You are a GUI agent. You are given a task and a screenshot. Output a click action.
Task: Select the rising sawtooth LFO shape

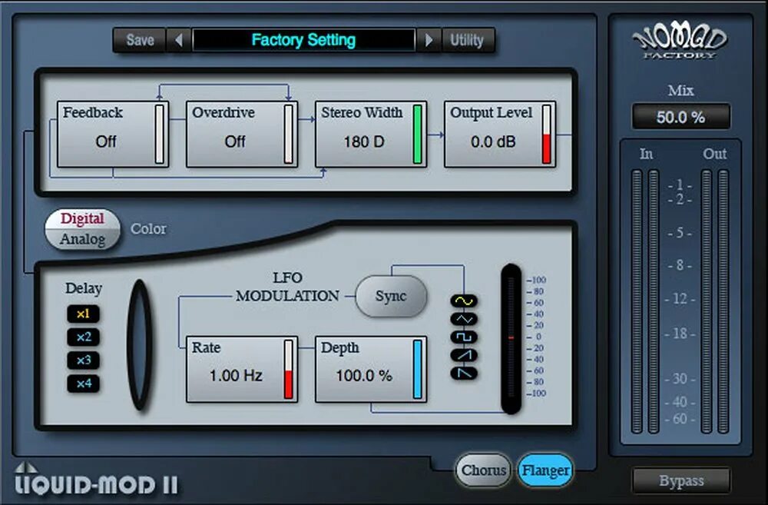464,355
